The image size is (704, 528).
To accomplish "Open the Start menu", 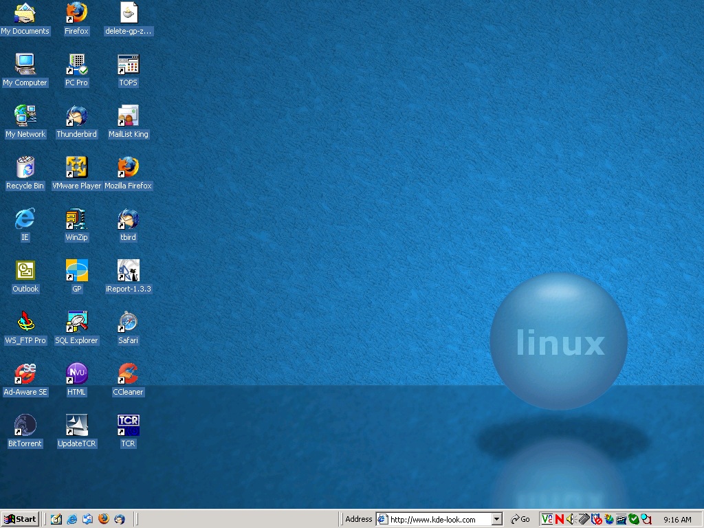I will tap(20, 520).
